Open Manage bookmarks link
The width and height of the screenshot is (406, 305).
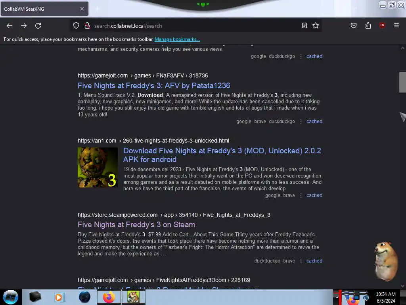coord(177,39)
